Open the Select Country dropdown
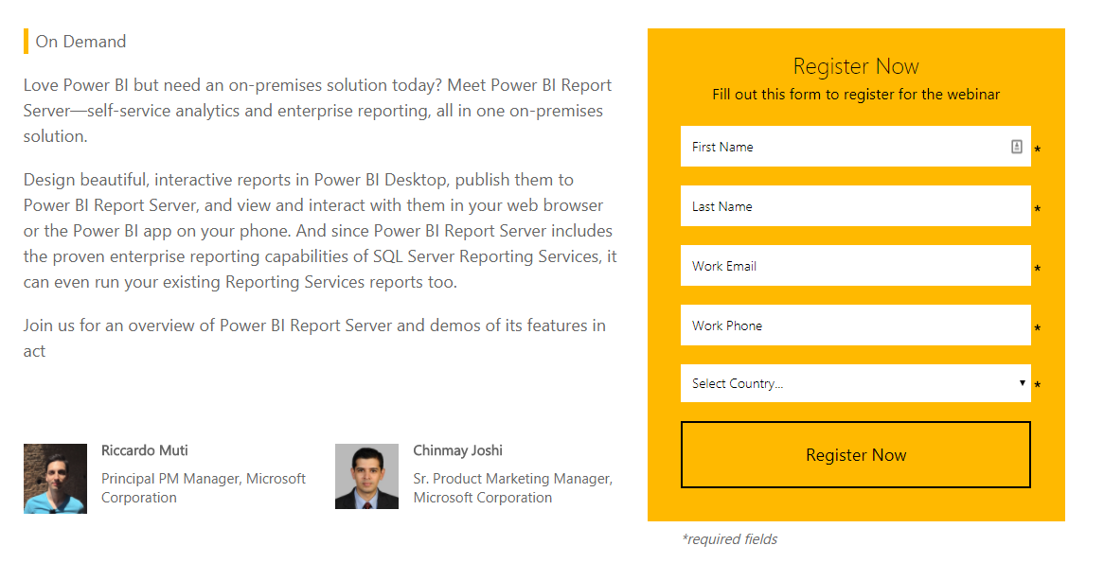Screen dimensions: 1104x563 856,383
